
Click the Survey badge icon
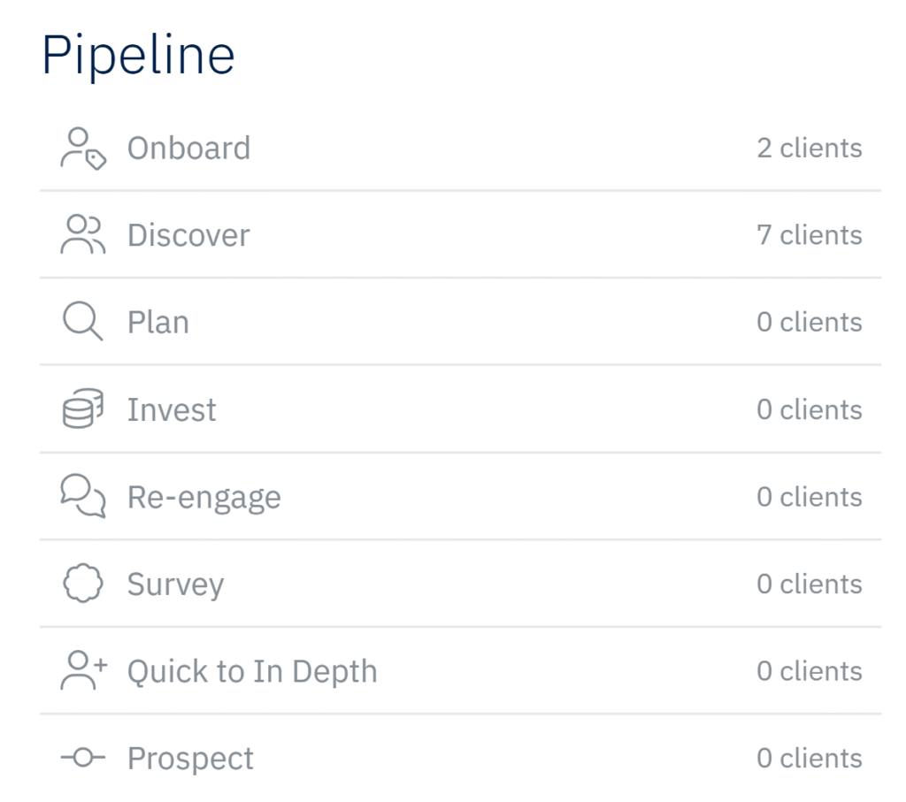82,584
